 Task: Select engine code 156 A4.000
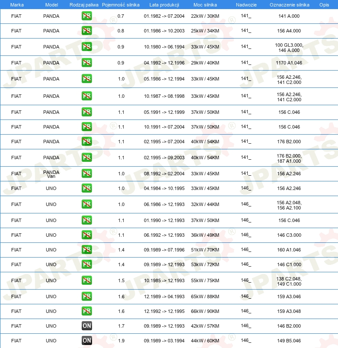tap(289, 31)
